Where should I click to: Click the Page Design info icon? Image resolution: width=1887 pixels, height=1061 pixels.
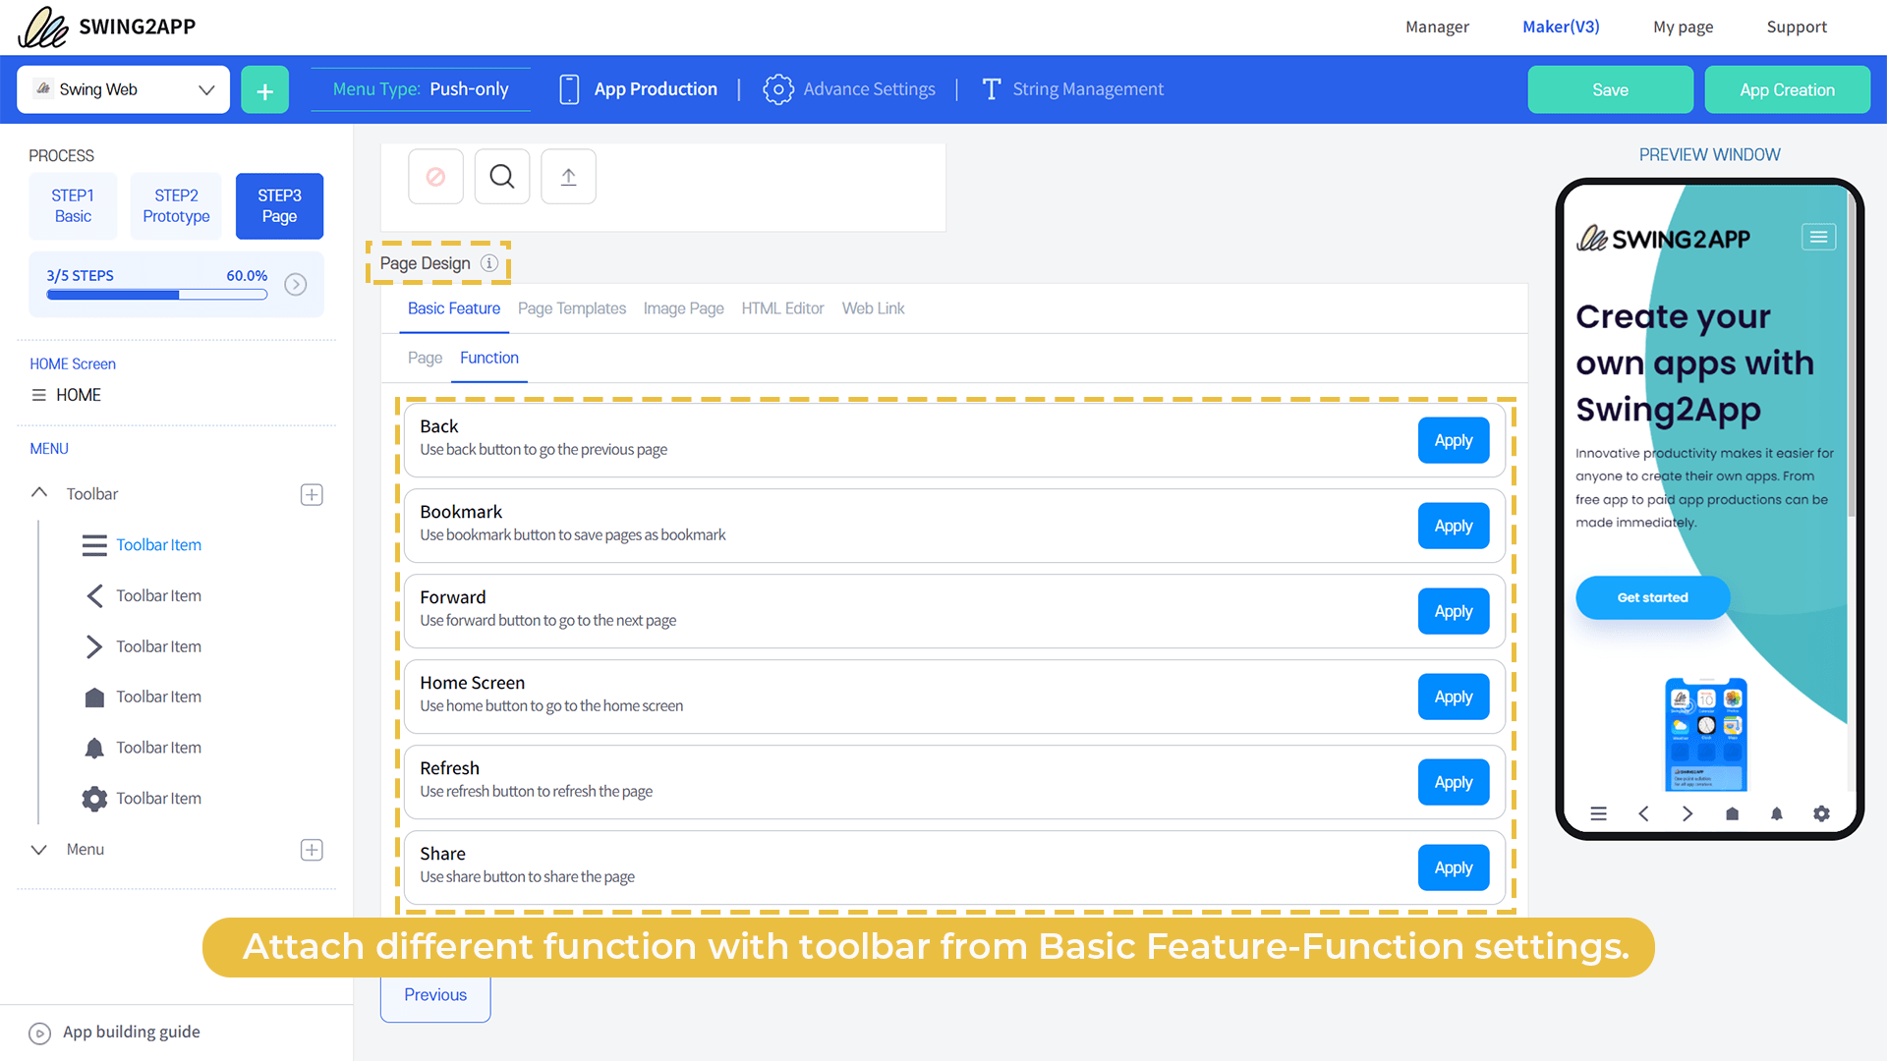coord(489,263)
